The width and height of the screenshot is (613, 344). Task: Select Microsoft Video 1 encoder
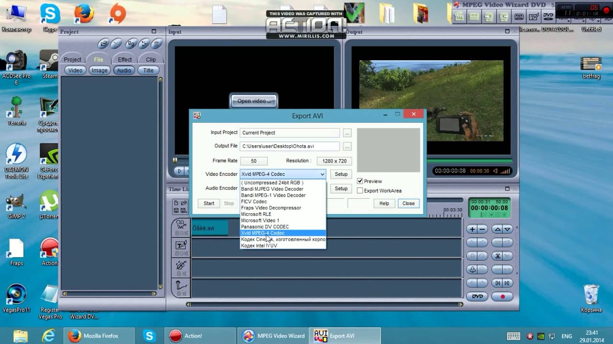(283, 220)
